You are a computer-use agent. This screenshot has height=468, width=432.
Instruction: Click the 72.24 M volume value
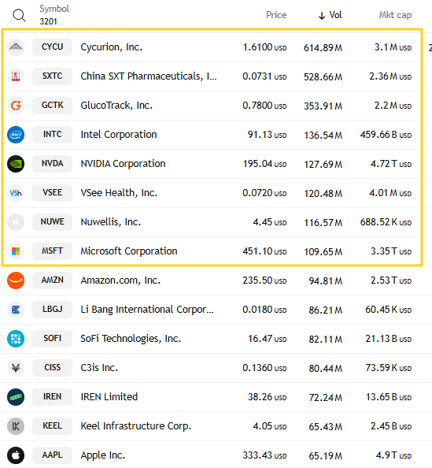[x=326, y=398]
